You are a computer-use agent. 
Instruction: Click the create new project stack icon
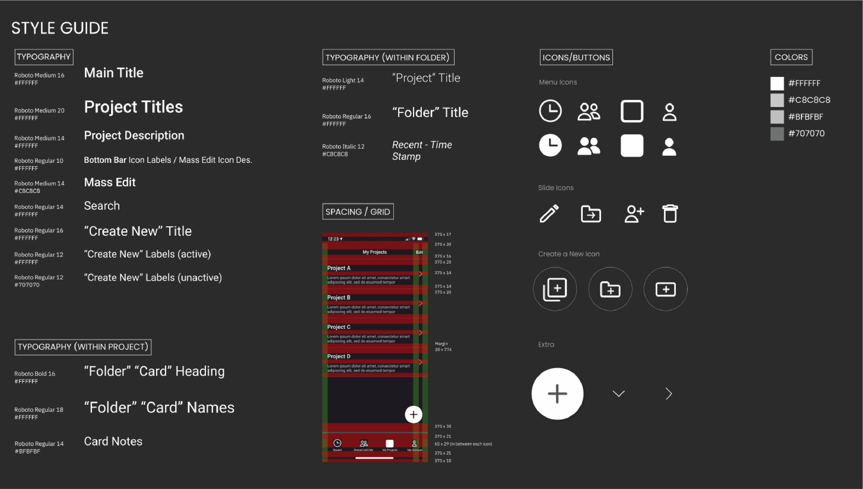click(555, 289)
